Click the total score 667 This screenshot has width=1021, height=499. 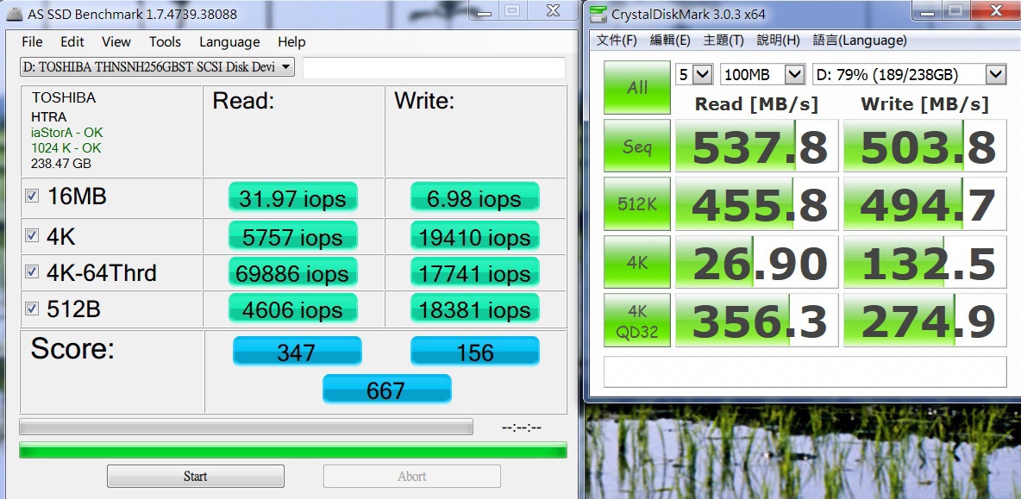[387, 389]
